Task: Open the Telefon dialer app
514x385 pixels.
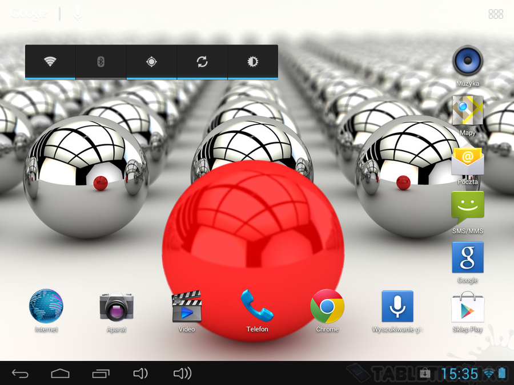Action: [257, 307]
